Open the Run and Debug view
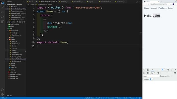 click(x=2, y=16)
